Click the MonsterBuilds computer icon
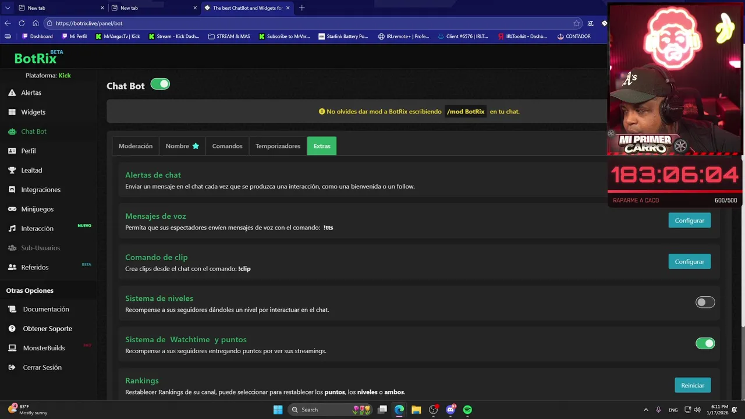This screenshot has height=419, width=745. tap(12, 348)
